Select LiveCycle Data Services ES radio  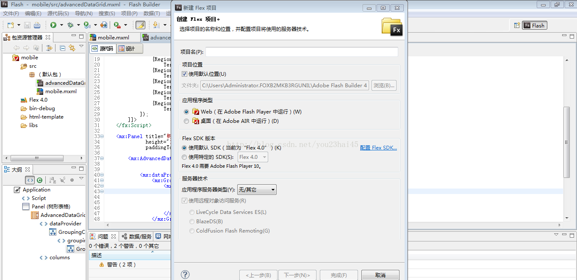(x=192, y=212)
